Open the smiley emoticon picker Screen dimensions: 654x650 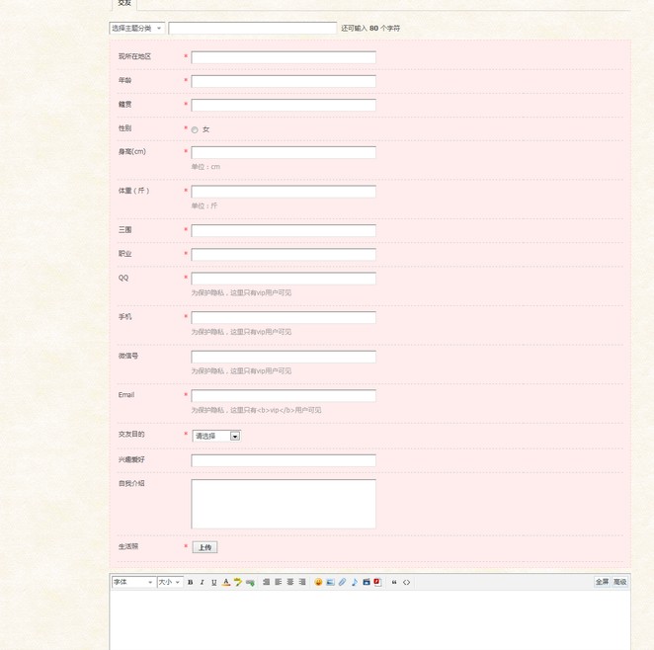[x=318, y=582]
